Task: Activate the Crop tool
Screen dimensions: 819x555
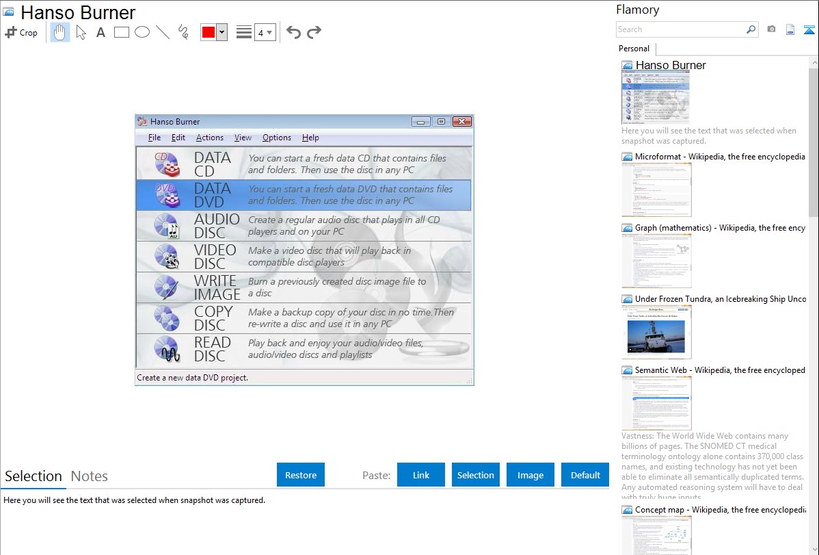Action: point(21,32)
